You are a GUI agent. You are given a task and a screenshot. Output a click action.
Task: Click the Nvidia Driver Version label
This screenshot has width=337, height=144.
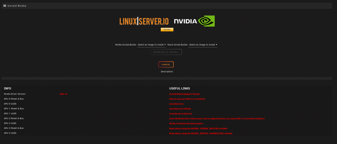pos(15,94)
